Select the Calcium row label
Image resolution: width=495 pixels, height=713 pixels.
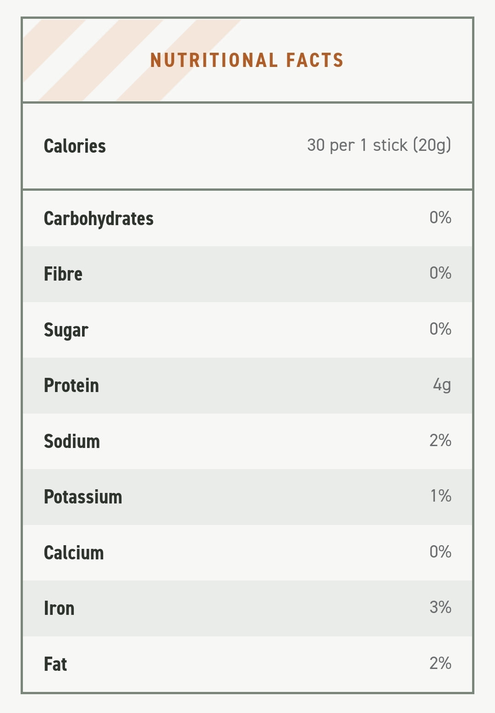coord(74,553)
